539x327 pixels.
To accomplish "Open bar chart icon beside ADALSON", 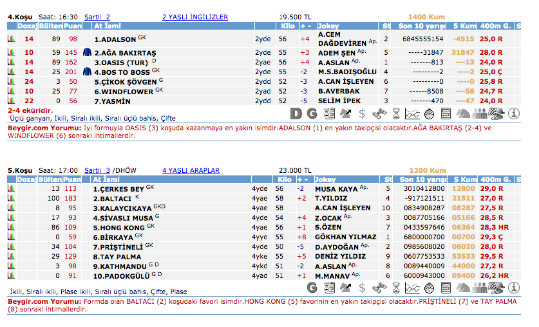I will pos(11,39).
